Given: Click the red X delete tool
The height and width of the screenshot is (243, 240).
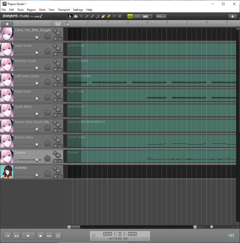Looking at the screenshot, I should point(120,16).
